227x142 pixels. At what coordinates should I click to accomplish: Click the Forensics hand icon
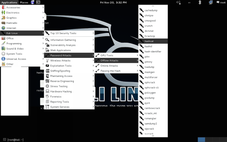[47, 97]
